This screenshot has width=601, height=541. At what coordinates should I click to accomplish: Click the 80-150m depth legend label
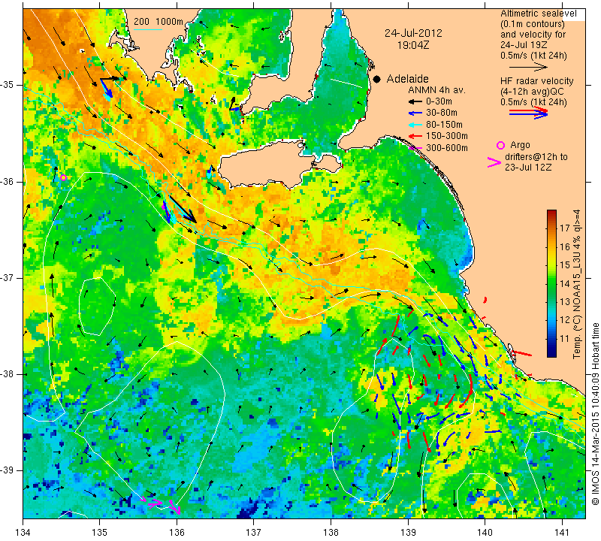444,125
